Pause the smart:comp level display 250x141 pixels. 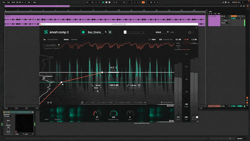[48, 102]
